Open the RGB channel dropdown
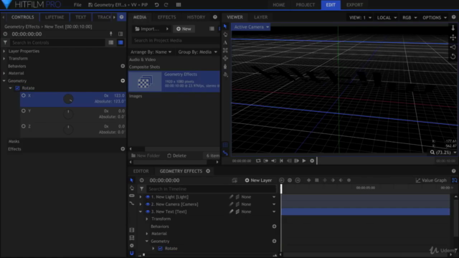459x258 pixels. (x=410, y=17)
